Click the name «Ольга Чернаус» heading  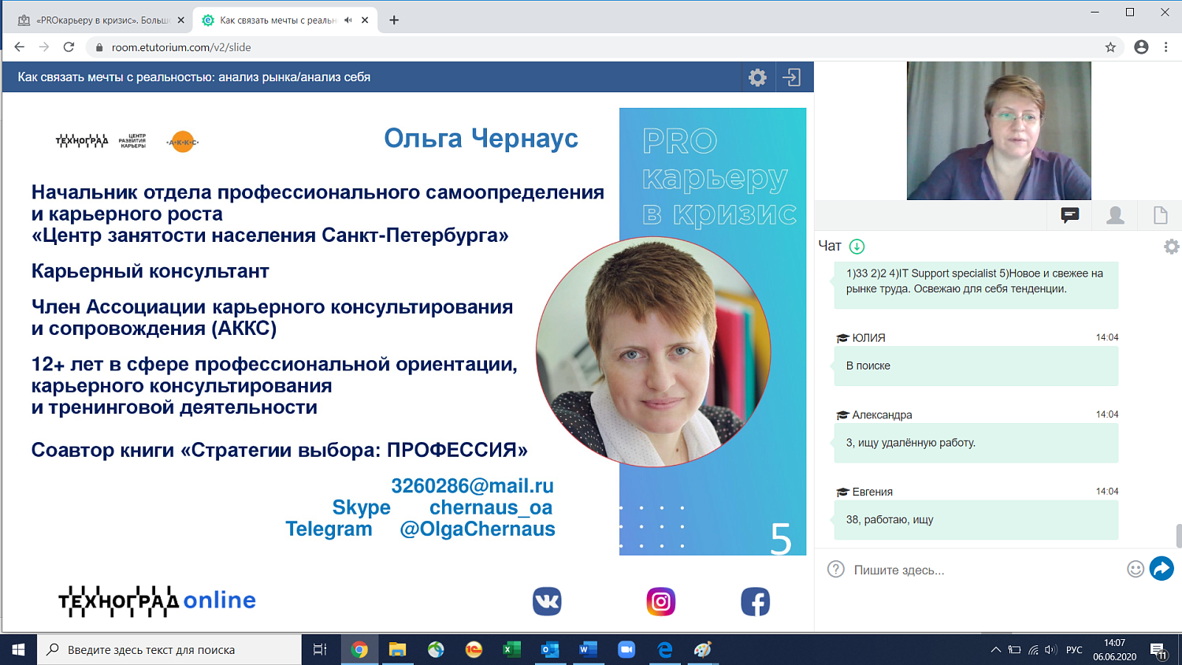tap(481, 138)
